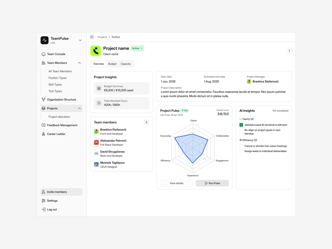Viewport: 332px width, 249px height.
Task: Switch to the Budget tab
Action: (x=112, y=64)
